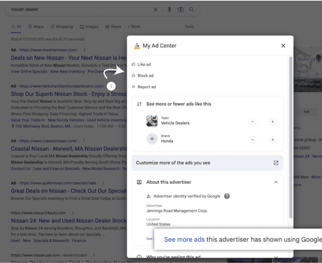
Task: Click the Vehicle Dealers topic thumbnail
Action: coord(152,121)
